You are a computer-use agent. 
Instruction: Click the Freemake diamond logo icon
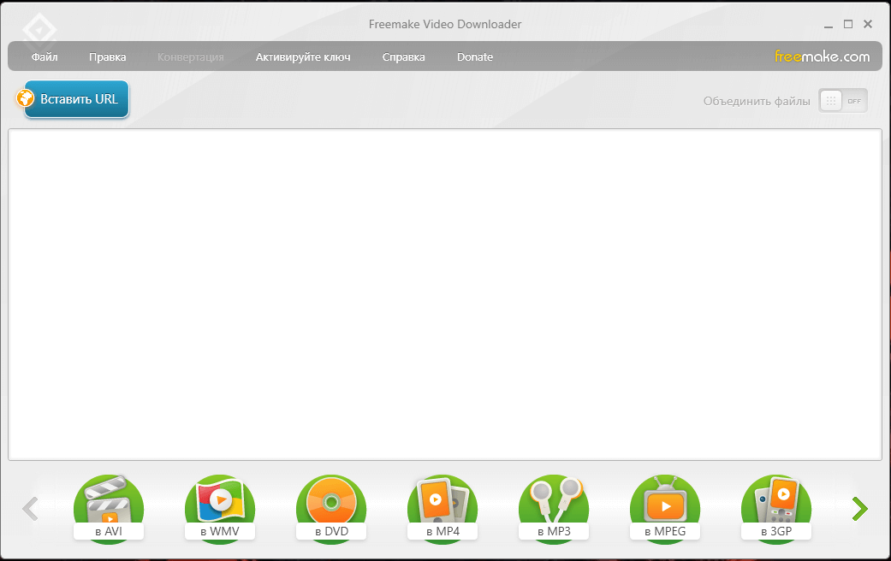click(39, 30)
